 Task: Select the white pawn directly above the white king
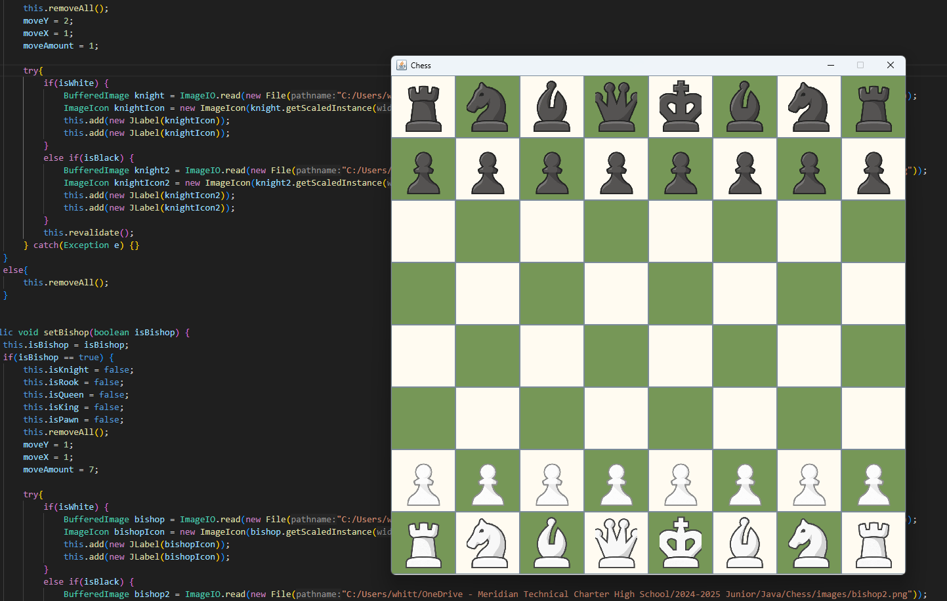680,480
